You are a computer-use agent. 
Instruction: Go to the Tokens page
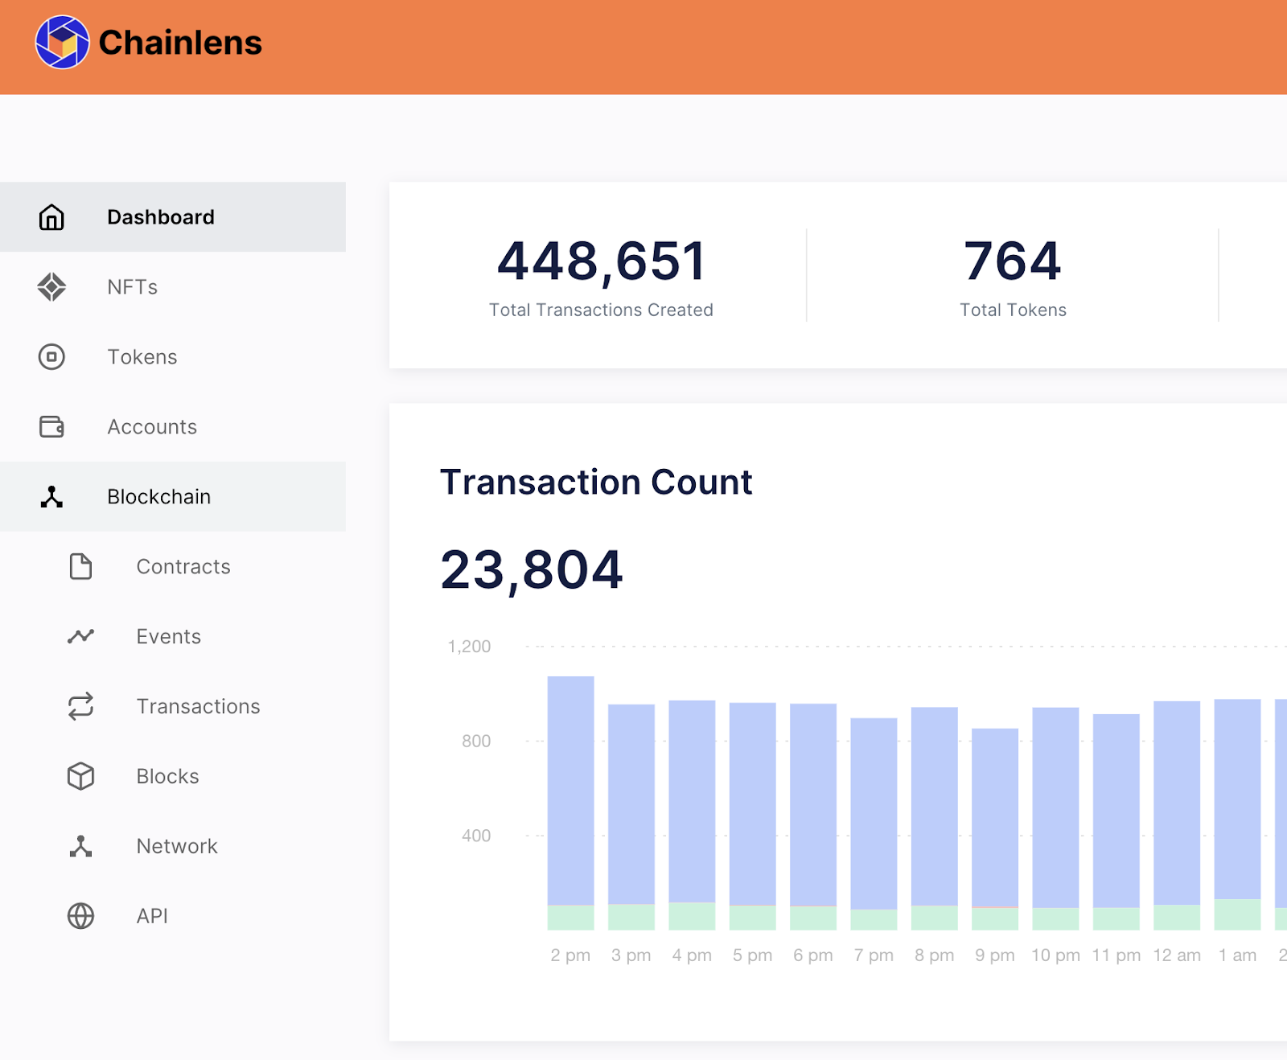(x=142, y=357)
